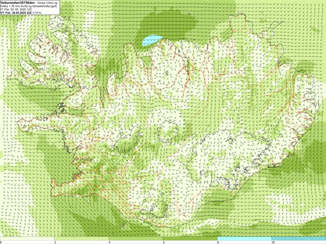This screenshot has height=244, width=326.
Task: Click the legend tick label '8'
Action: coord(218,242)
